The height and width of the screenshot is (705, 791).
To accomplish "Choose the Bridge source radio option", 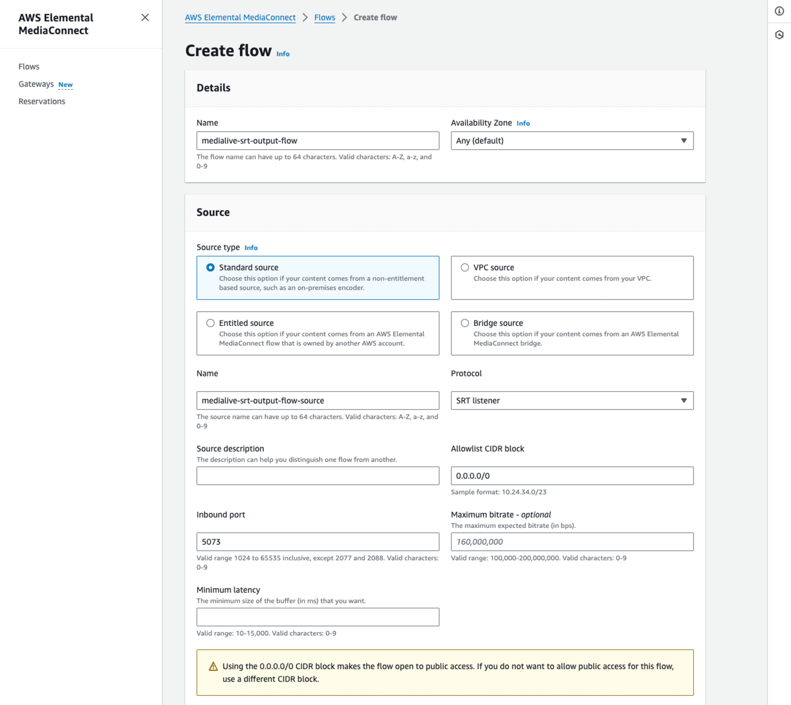I will 465,323.
